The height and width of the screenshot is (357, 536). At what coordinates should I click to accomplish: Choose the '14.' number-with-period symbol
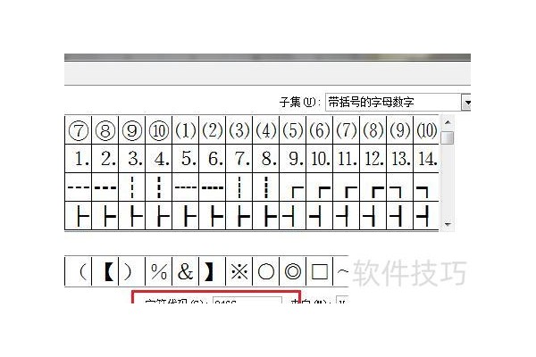point(426,159)
